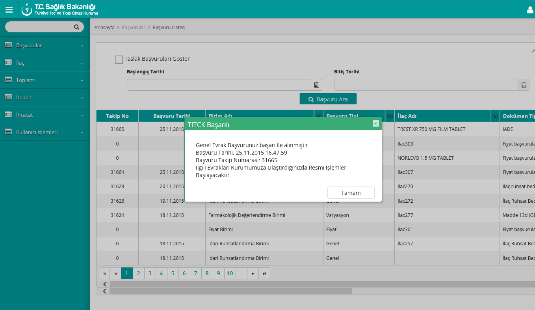Click the TREST XR 750 MG FİLM TABLET cell

click(447, 129)
